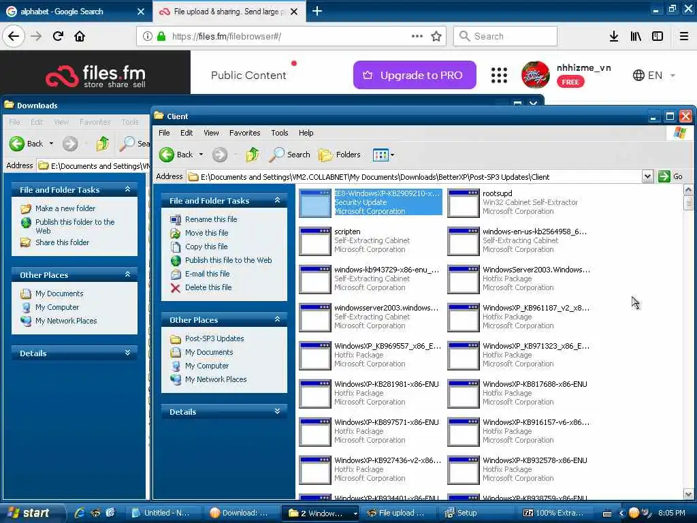Click Copy this file task
The width and height of the screenshot is (697, 523).
point(206,247)
